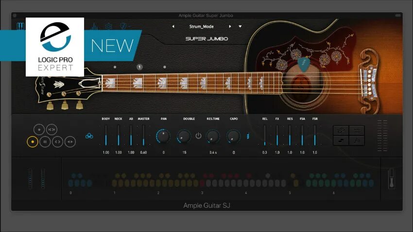Click the MASTER value 0.60
Image resolution: width=413 pixels, height=232 pixels.
[x=143, y=152]
